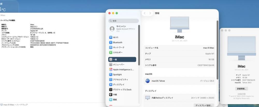Open 外観 appearance settings

[x=122, y=95]
